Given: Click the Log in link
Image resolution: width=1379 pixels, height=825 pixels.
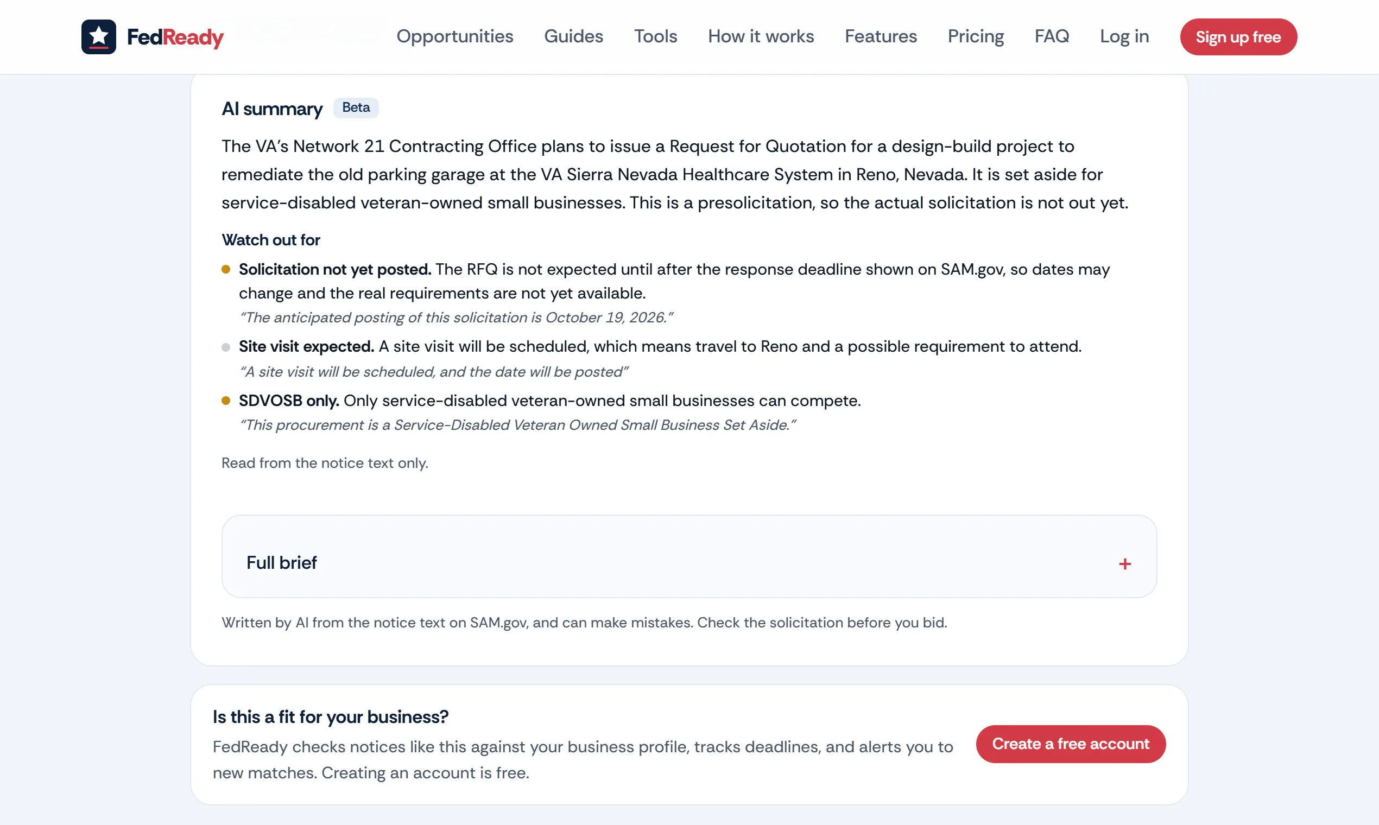Looking at the screenshot, I should 1124,37.
